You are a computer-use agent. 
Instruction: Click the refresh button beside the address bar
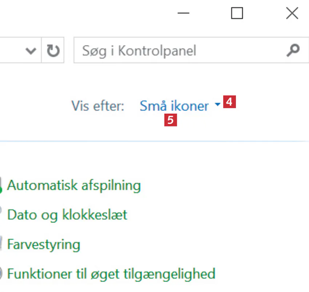[x=53, y=51]
